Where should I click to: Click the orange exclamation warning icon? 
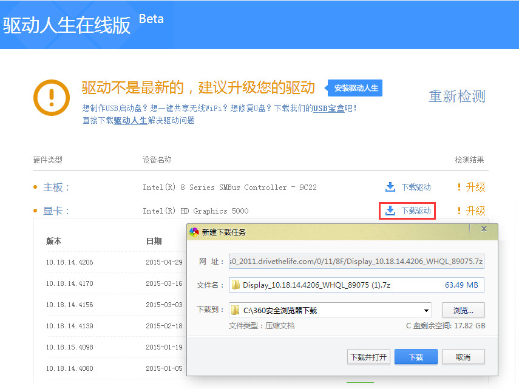click(x=51, y=97)
